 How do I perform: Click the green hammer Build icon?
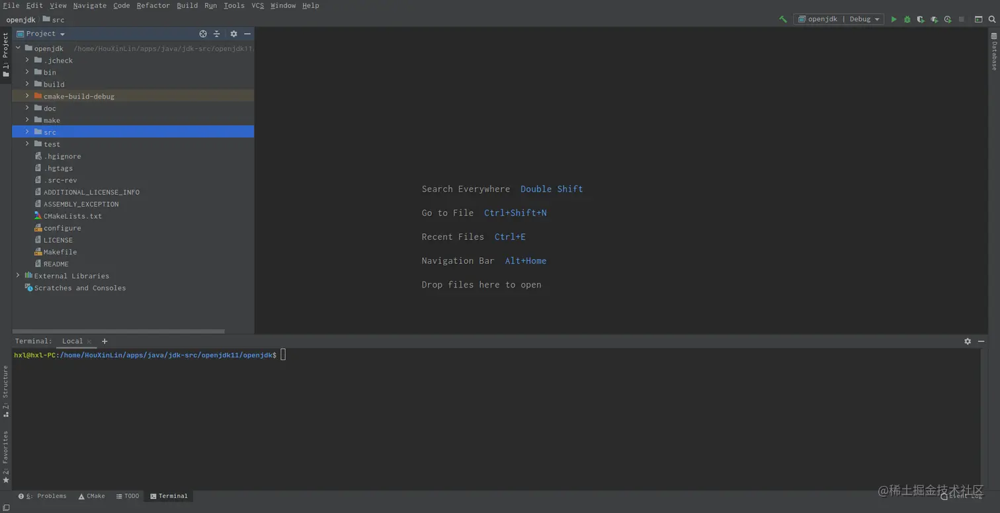(x=783, y=19)
